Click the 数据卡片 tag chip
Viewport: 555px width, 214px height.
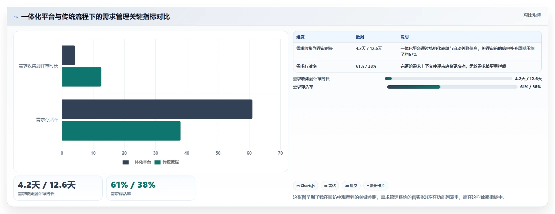[376, 186]
